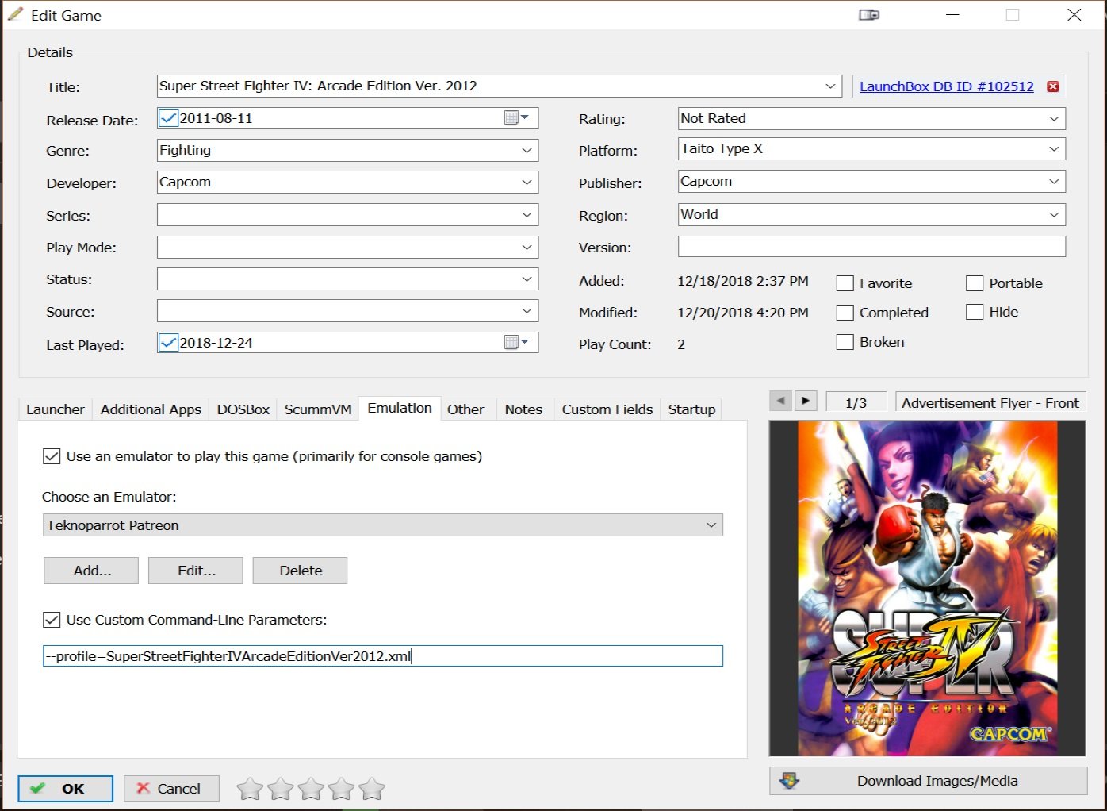Uncheck Use an emulator to play this game

[x=52, y=456]
